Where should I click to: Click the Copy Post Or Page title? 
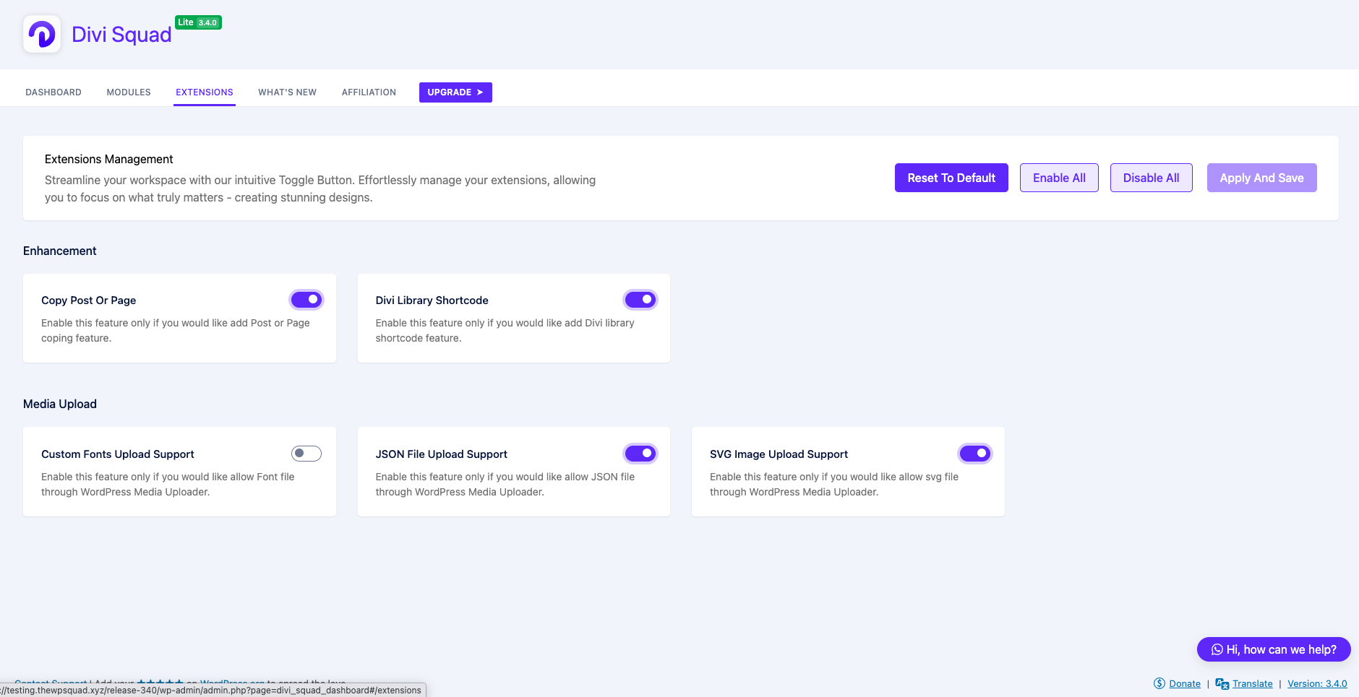tap(88, 300)
